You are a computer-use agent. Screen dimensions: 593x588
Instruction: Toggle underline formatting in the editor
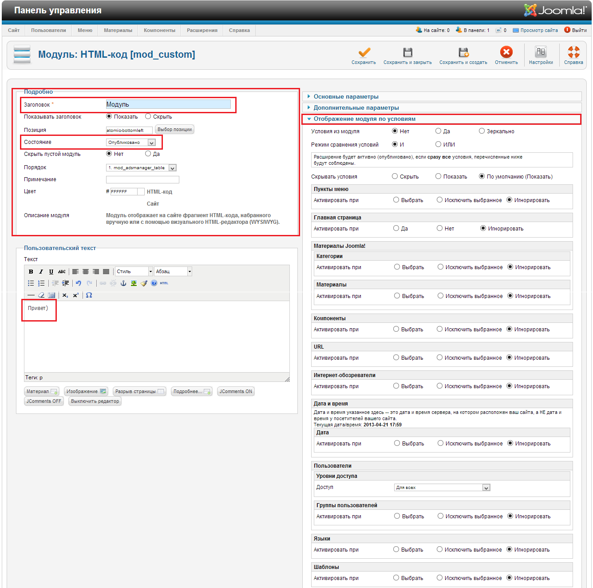coord(51,271)
